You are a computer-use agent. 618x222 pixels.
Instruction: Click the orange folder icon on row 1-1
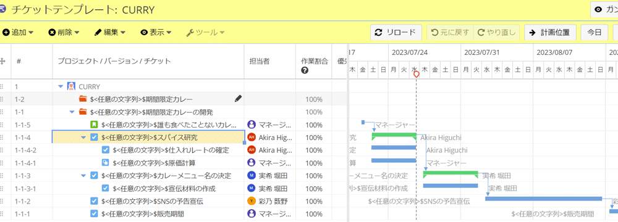pyautogui.click(x=83, y=112)
